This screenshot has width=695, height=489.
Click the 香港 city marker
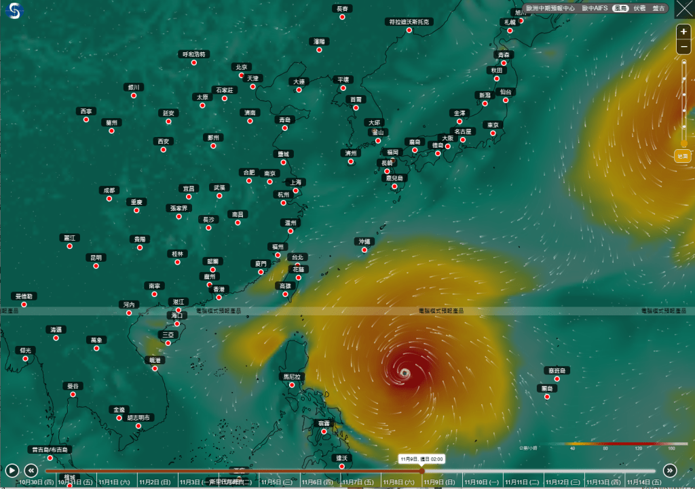[219, 297]
